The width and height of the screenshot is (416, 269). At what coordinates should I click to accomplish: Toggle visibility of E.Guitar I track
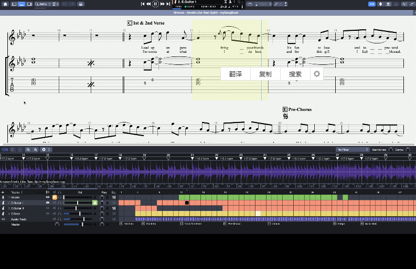48,203
